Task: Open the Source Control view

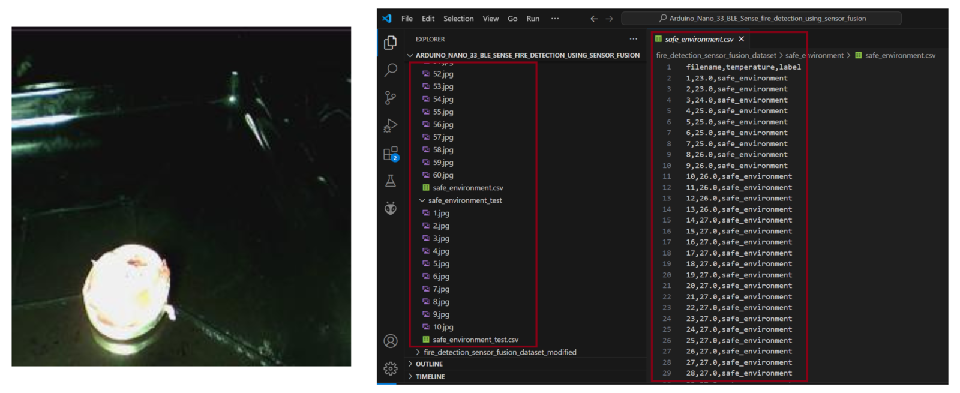Action: (x=391, y=97)
